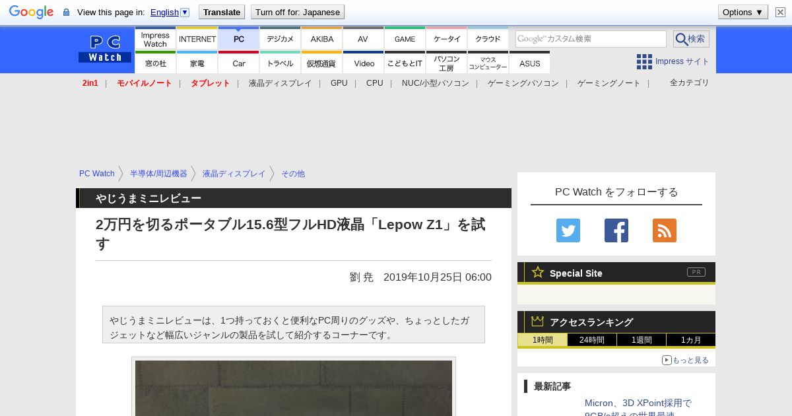Expand the English language dropdown

[x=170, y=12]
